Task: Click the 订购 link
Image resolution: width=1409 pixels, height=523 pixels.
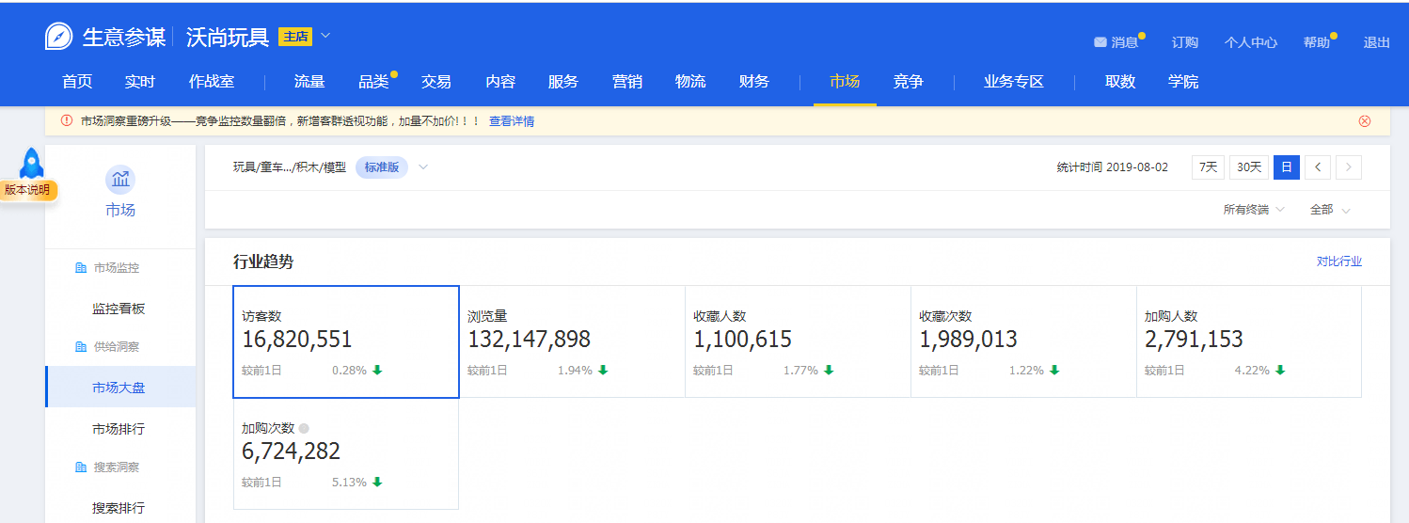Action: pyautogui.click(x=1185, y=42)
